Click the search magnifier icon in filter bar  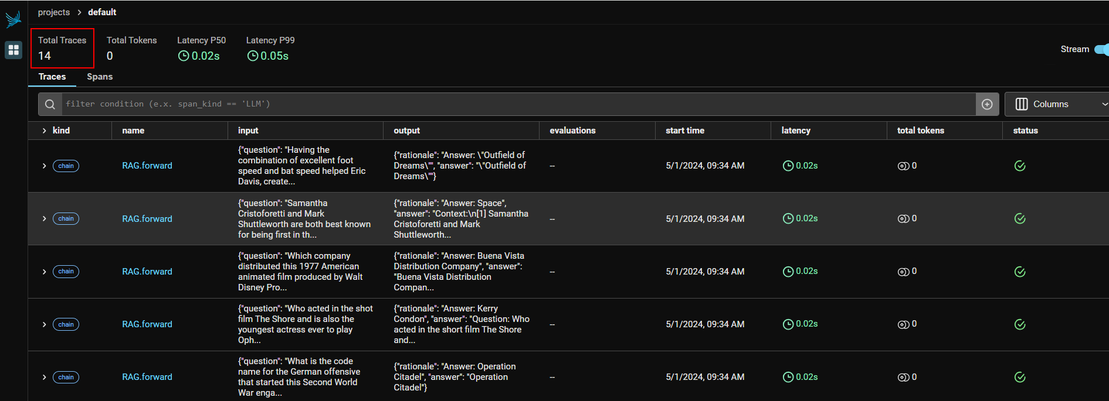click(x=50, y=104)
